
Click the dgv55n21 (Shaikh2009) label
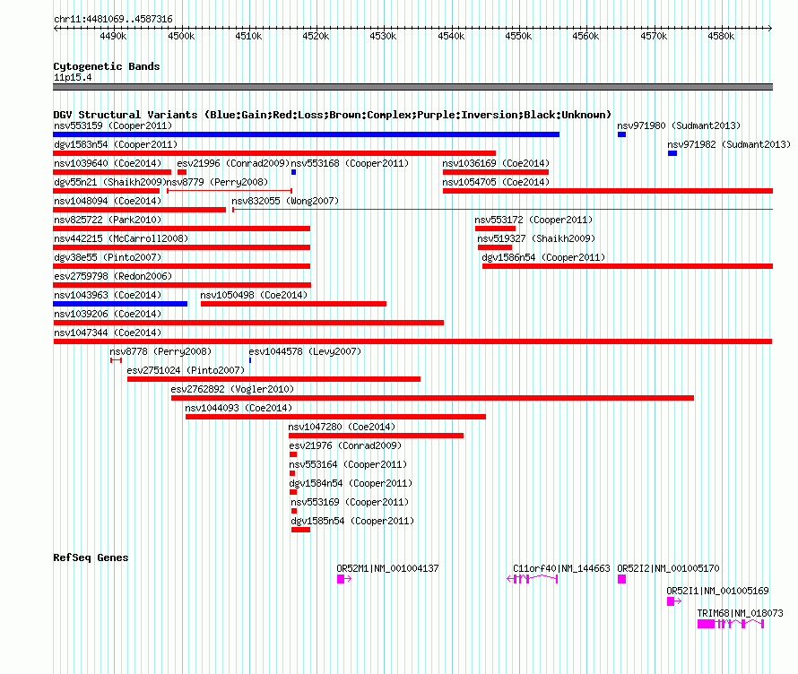(110, 182)
